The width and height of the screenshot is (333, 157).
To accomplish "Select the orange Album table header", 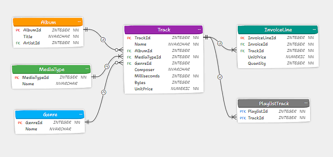I will [x=48, y=22].
